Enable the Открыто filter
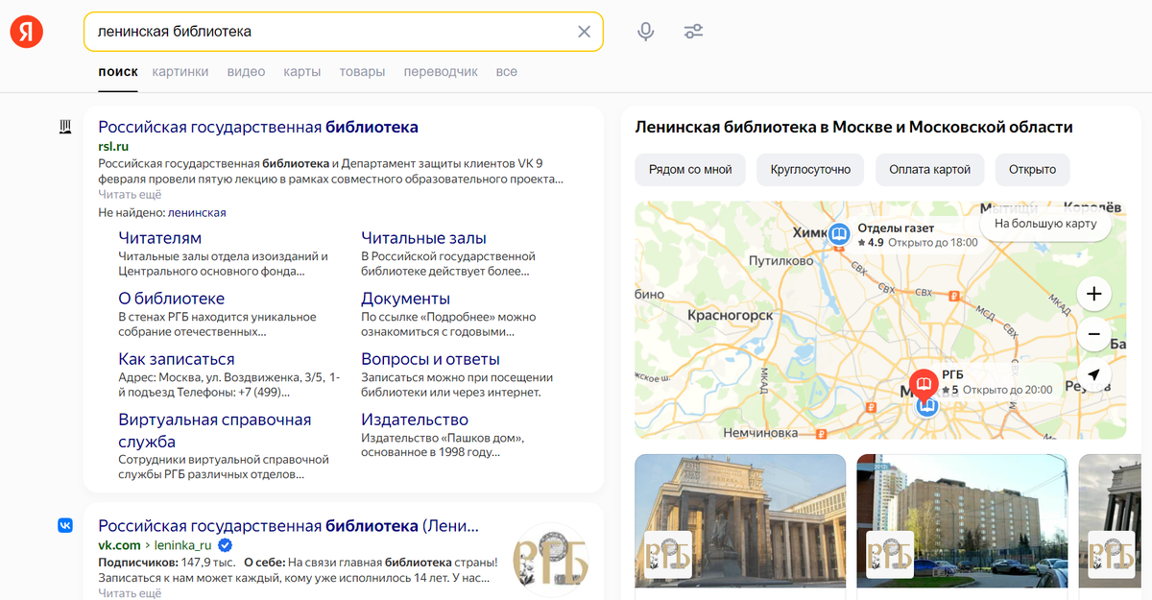 (x=1032, y=169)
